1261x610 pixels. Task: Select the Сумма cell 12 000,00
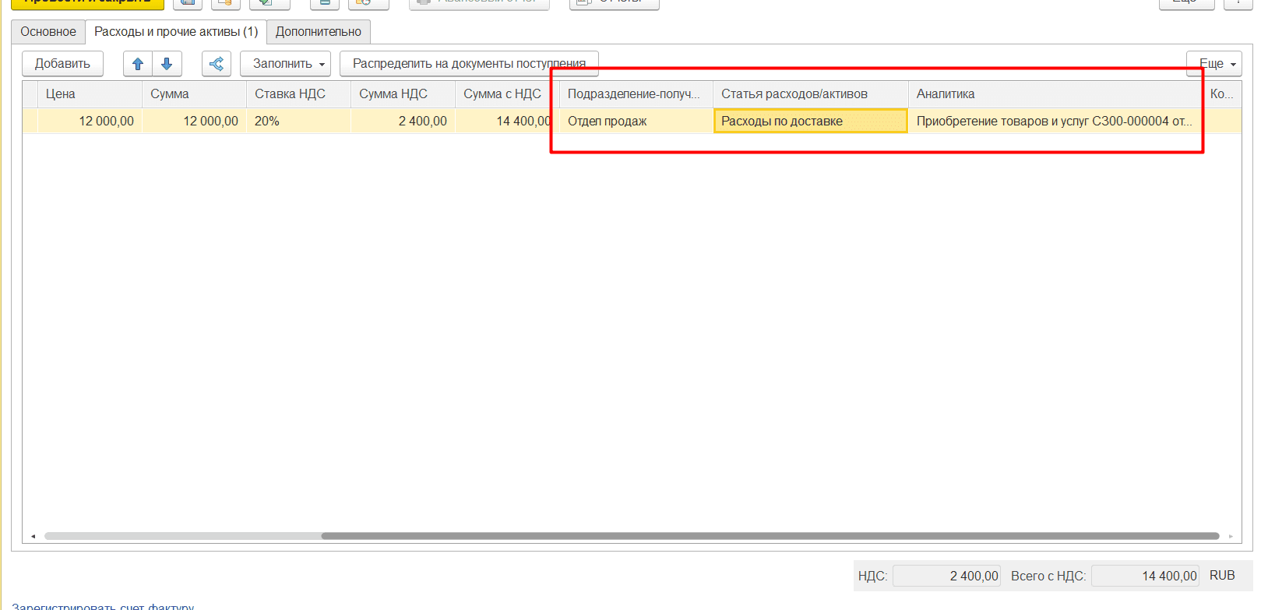[x=194, y=121]
